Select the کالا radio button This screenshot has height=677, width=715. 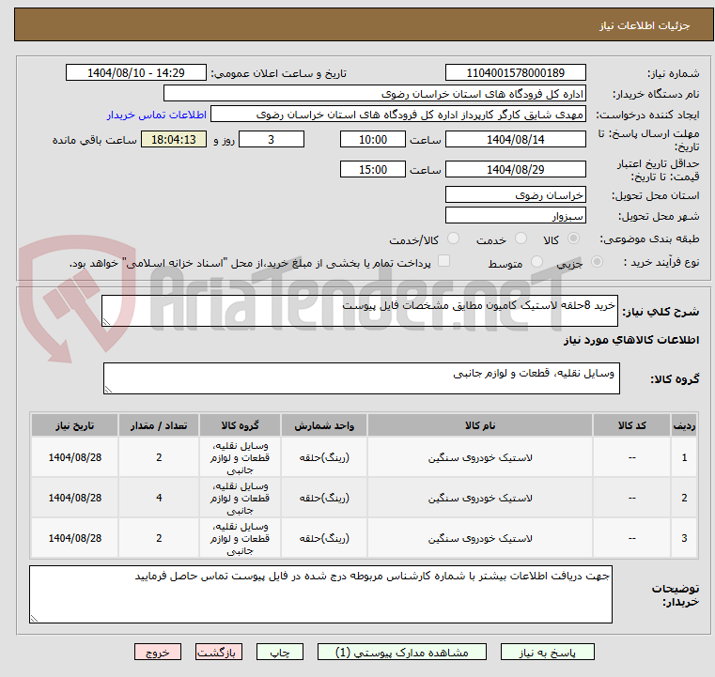click(x=574, y=238)
